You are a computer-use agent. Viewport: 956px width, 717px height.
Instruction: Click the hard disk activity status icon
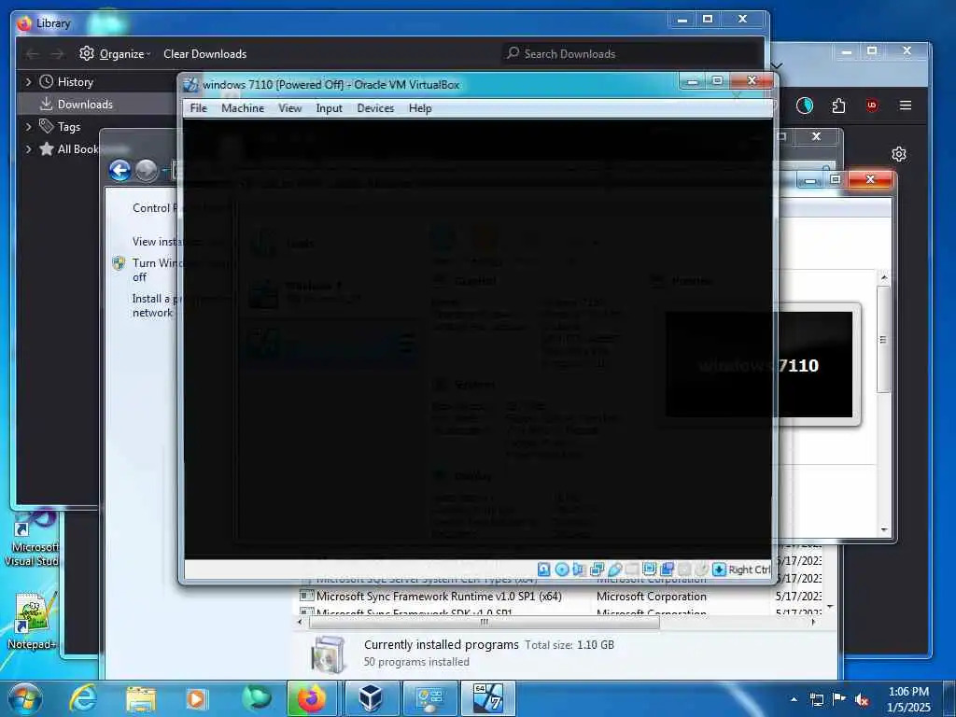tap(544, 569)
